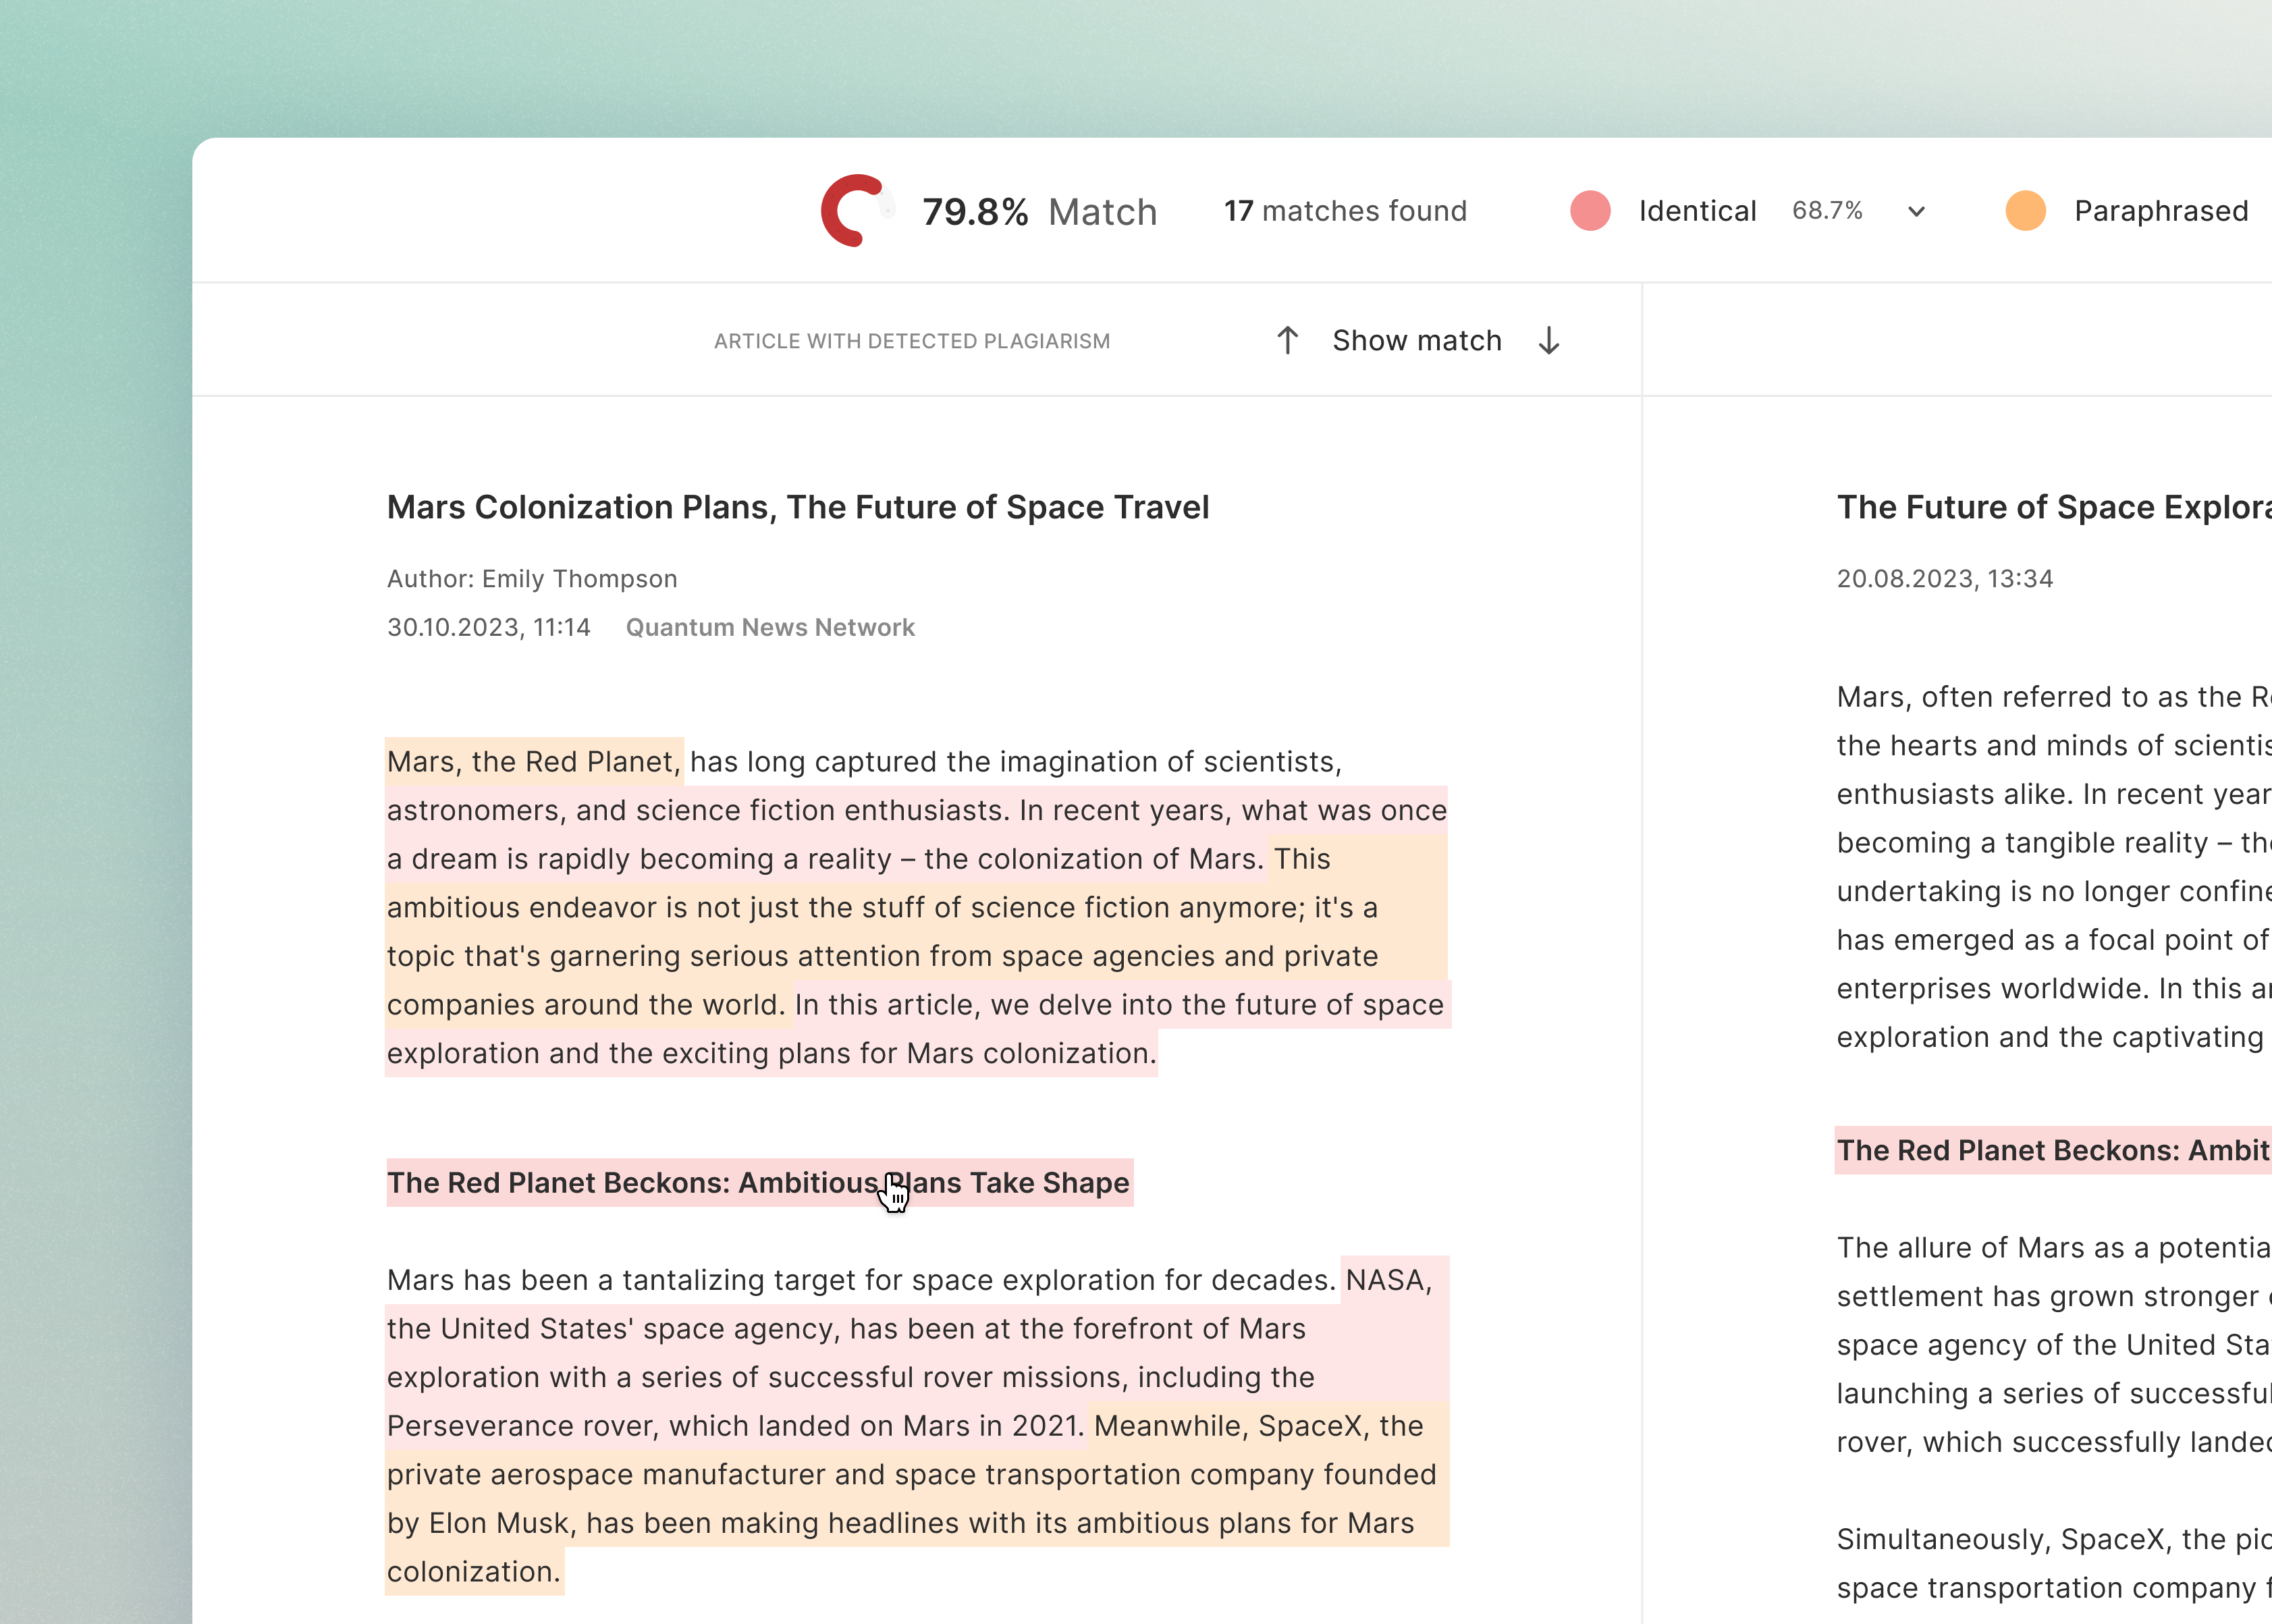2272x1624 pixels.
Task: Click 'The Future of Space Explora' source title
Action: [2054, 507]
